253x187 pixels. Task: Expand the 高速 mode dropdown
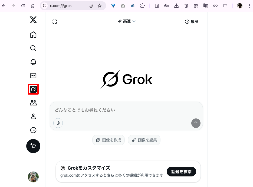click(127, 21)
